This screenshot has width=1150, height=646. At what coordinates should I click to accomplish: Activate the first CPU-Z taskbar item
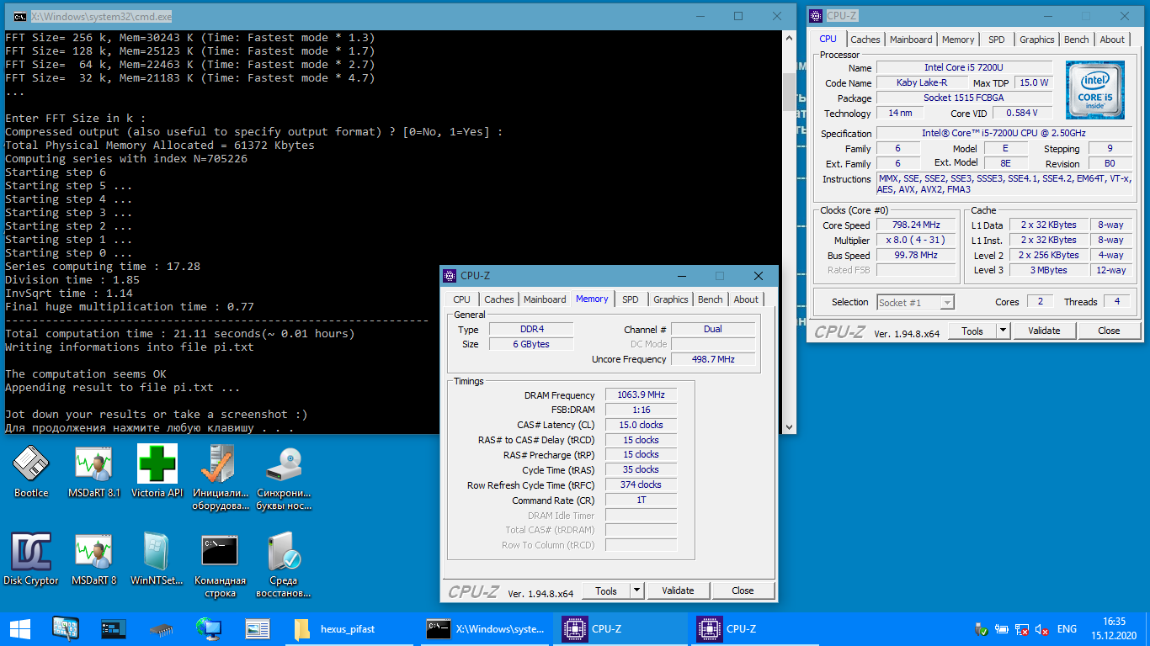[621, 628]
